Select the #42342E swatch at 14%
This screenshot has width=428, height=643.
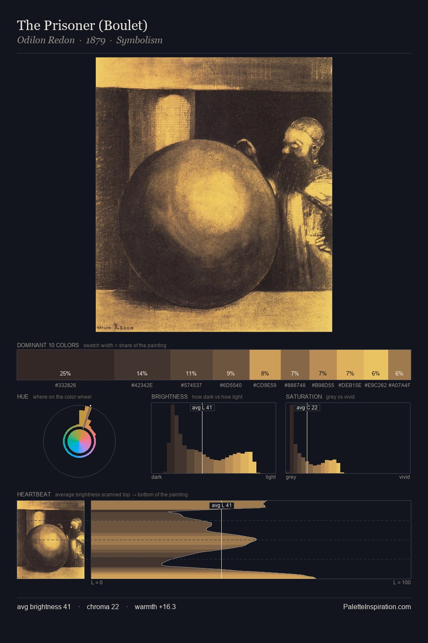point(142,365)
